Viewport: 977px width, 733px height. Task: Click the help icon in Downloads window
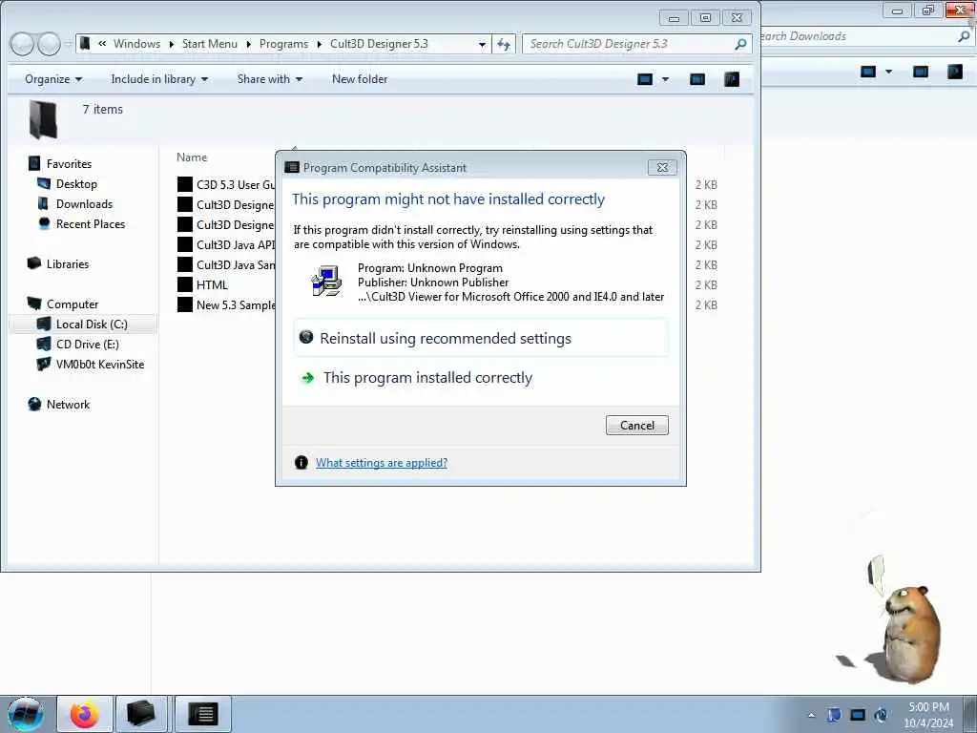(x=955, y=72)
